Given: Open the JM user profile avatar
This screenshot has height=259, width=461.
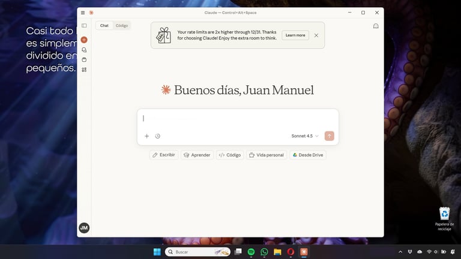Looking at the screenshot, I should click(x=84, y=228).
